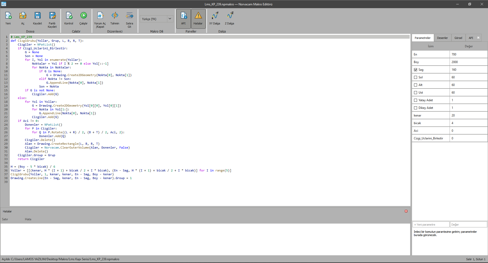Run the Kontrol check
Image resolution: width=488 pixels, height=263 pixels.
[69, 19]
